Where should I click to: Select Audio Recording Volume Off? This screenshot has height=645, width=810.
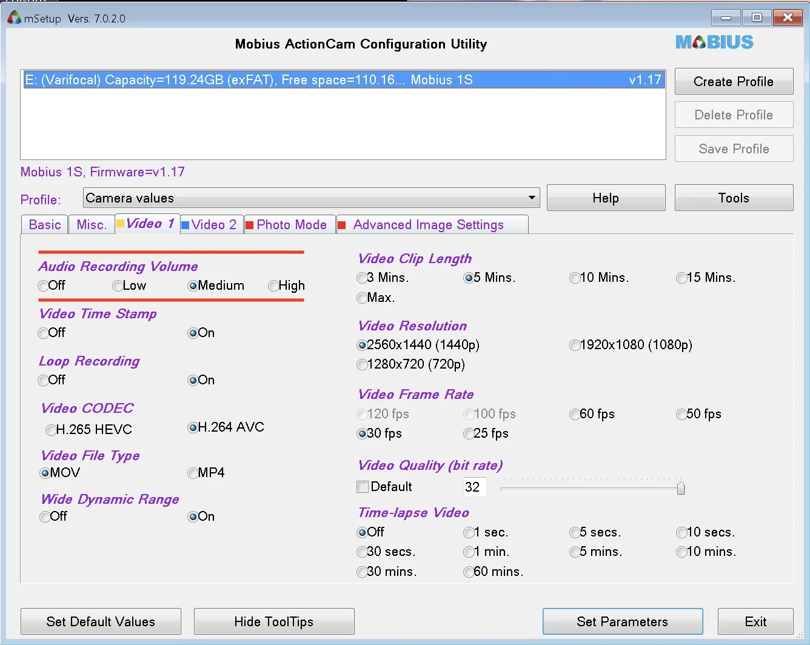click(x=43, y=286)
